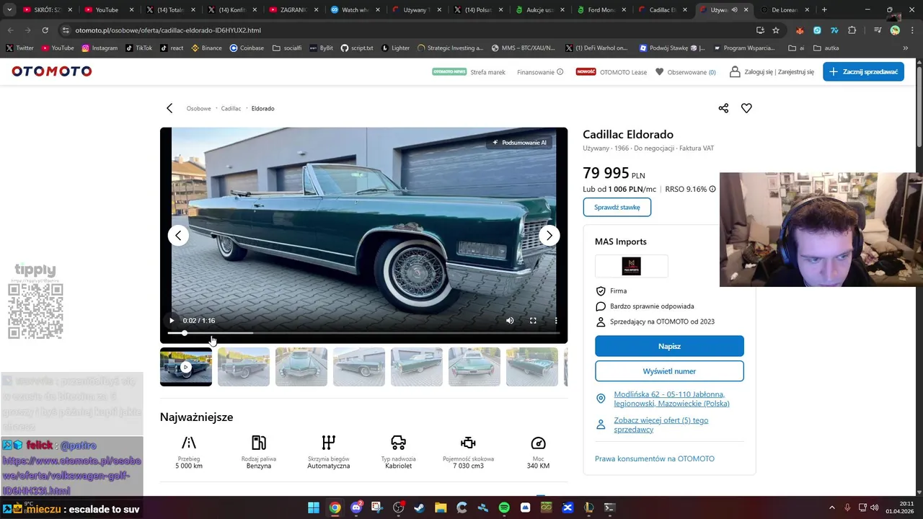Seek on the video progress bar

coord(363,333)
